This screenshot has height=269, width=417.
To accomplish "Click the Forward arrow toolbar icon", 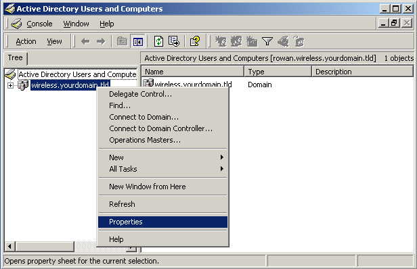I will pyautogui.click(x=101, y=41).
